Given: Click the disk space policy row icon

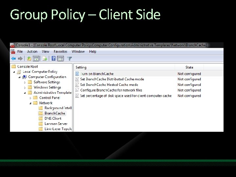Looking at the screenshot, I should (77, 96).
